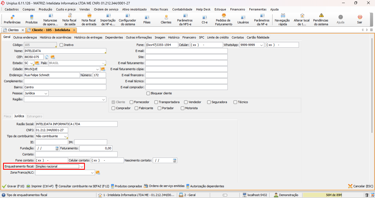Click the Sair power icon
Screen dimensions: 375x198
[360, 20]
